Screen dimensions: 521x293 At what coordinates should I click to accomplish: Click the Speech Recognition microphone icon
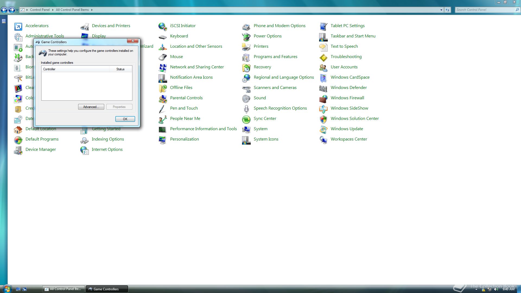click(246, 109)
